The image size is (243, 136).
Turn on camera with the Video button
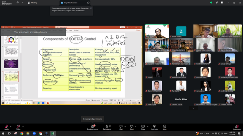coord(18,127)
